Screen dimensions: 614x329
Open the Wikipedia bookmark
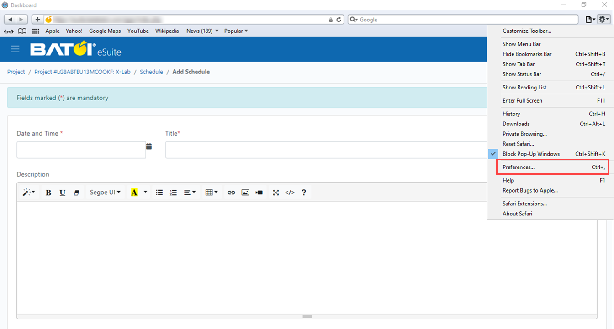coord(167,31)
